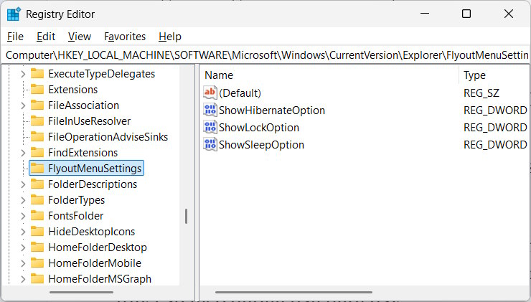531x302 pixels.
Task: Expand the FolderDescriptions key
Action: [23, 184]
